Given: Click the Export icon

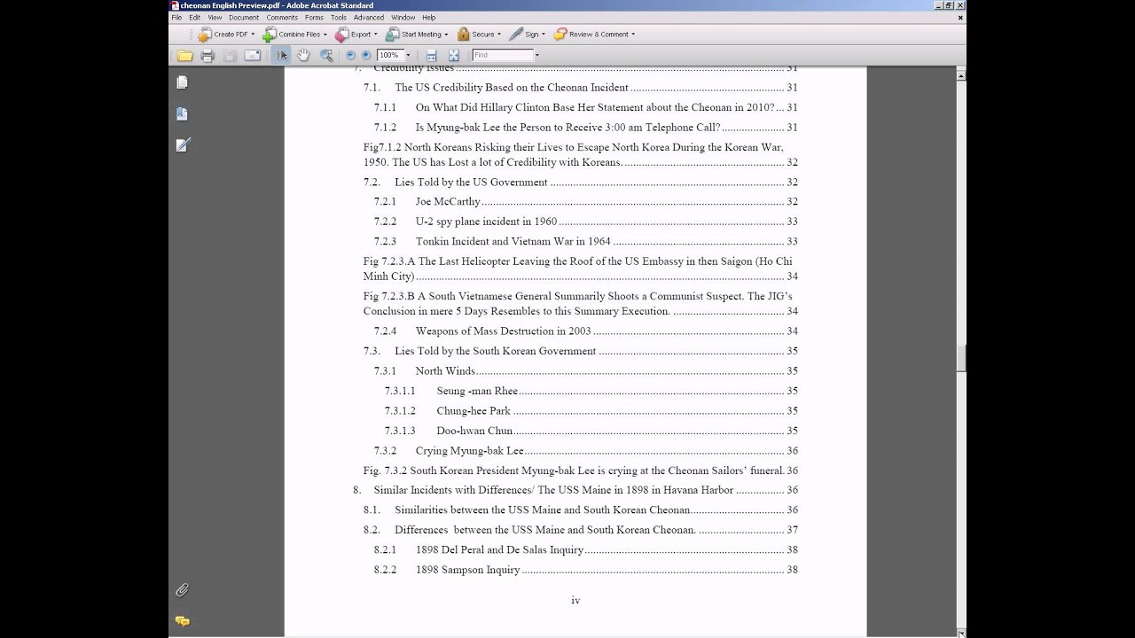Looking at the screenshot, I should click(341, 35).
